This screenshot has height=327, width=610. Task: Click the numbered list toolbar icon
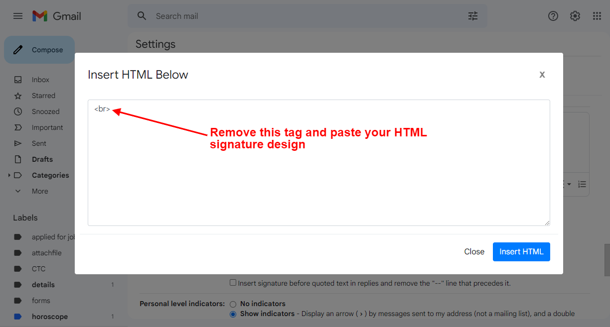tap(582, 184)
